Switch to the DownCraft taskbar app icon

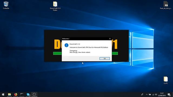point(34,95)
